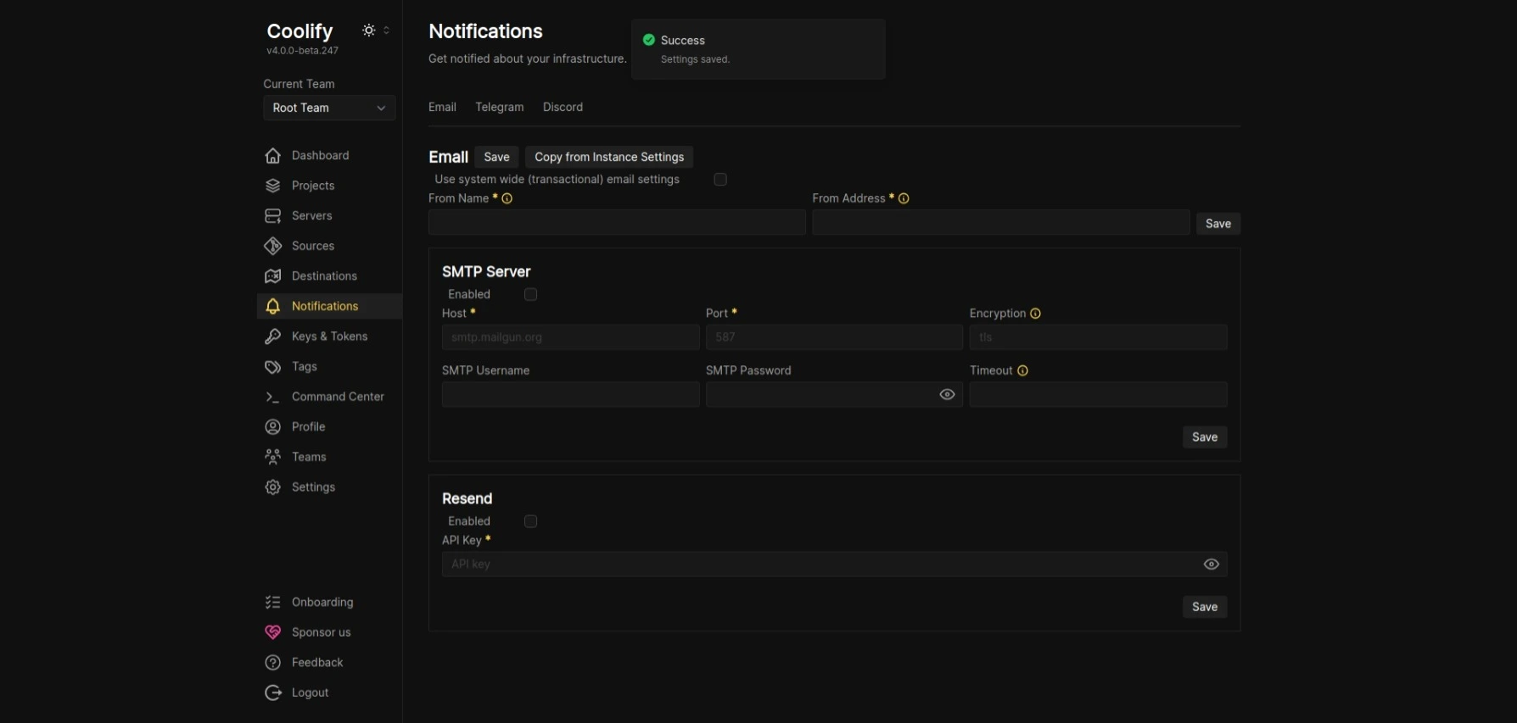Switch to the Email tab
Viewport: 1517px width, 723px height.
pos(442,107)
